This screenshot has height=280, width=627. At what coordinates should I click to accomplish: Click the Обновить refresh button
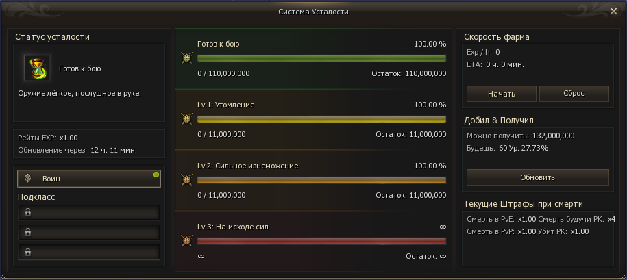537,177
